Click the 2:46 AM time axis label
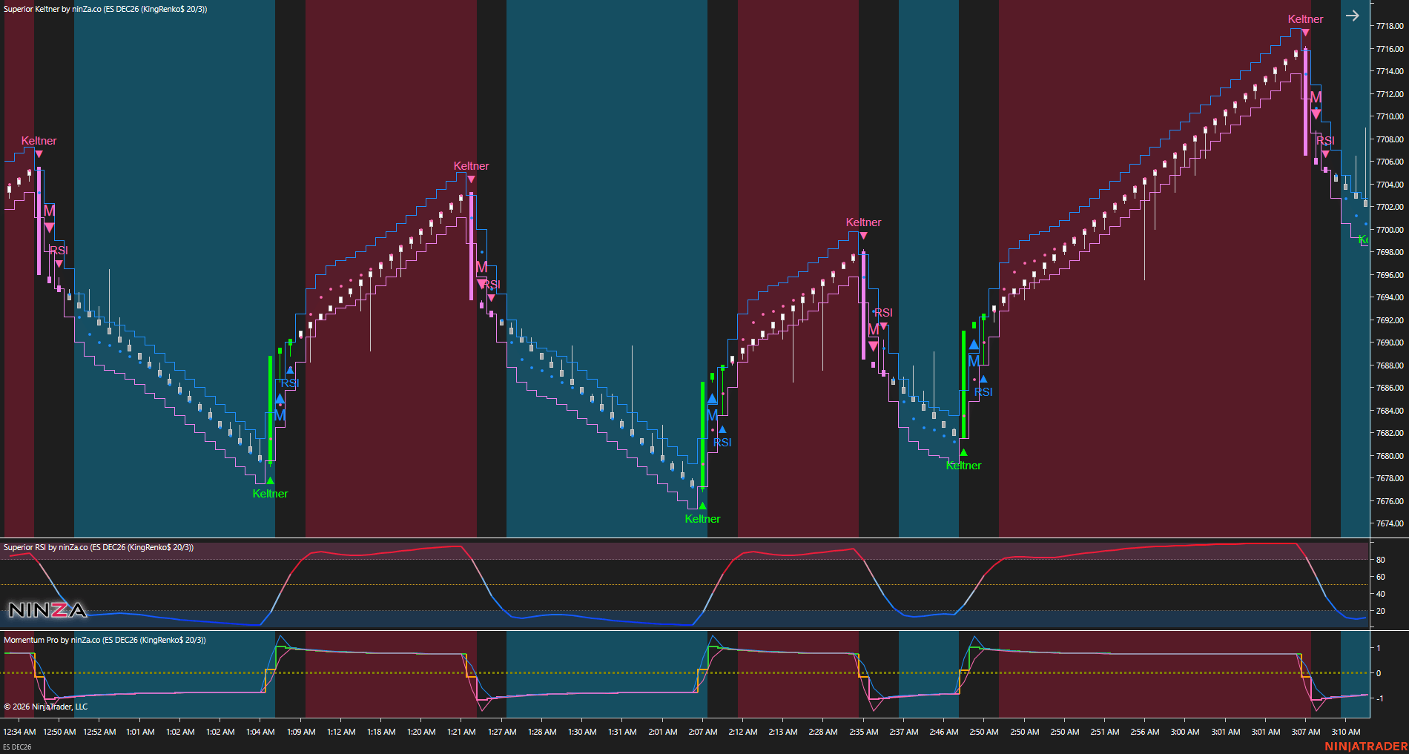Screen dimensions: 1409x754 tap(944, 732)
